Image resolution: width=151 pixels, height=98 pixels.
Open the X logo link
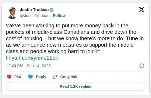142,9
